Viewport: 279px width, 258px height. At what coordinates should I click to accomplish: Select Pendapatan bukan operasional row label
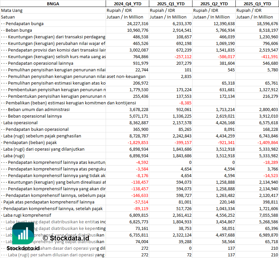37,129
